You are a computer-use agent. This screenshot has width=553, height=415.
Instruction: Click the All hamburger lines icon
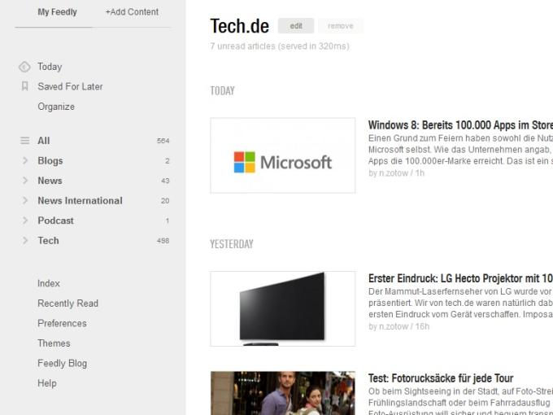pyautogui.click(x=24, y=141)
